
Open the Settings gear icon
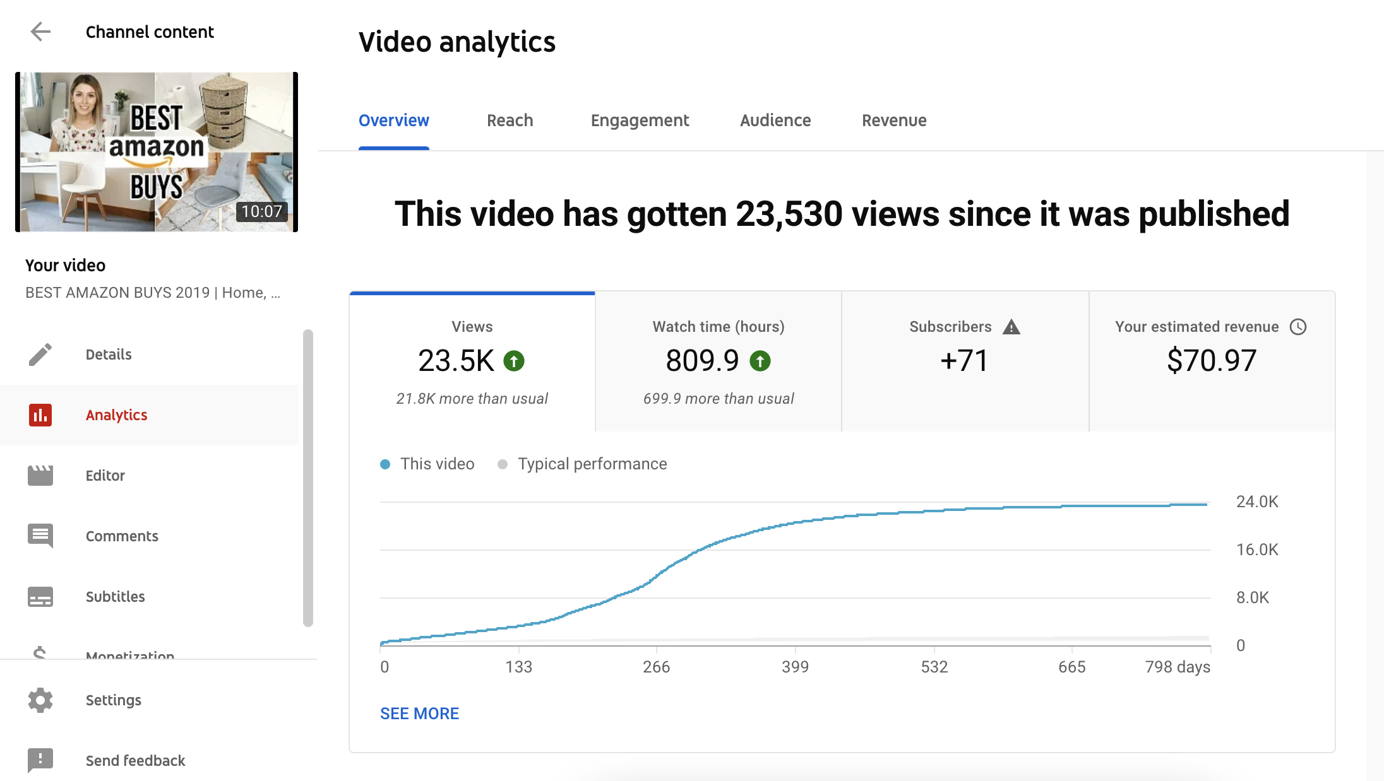tap(40, 700)
